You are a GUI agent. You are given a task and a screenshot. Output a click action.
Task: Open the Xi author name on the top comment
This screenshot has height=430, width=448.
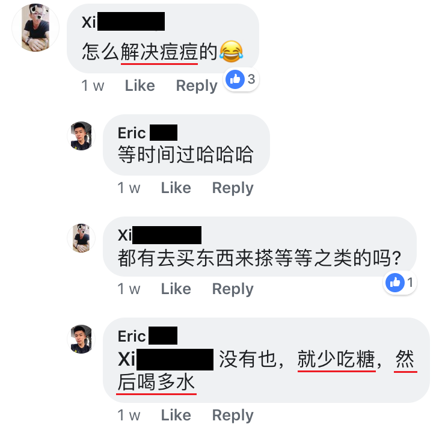pos(123,22)
